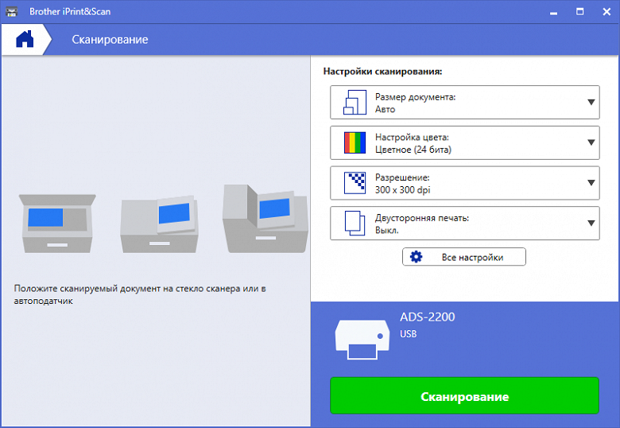Click the document size pages icon
620x428 pixels.
(x=355, y=102)
